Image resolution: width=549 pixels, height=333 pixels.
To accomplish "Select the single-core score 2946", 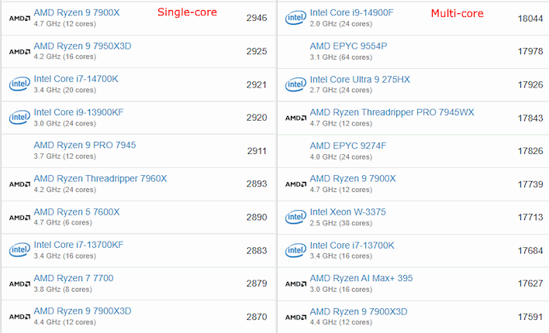I will coord(257,18).
